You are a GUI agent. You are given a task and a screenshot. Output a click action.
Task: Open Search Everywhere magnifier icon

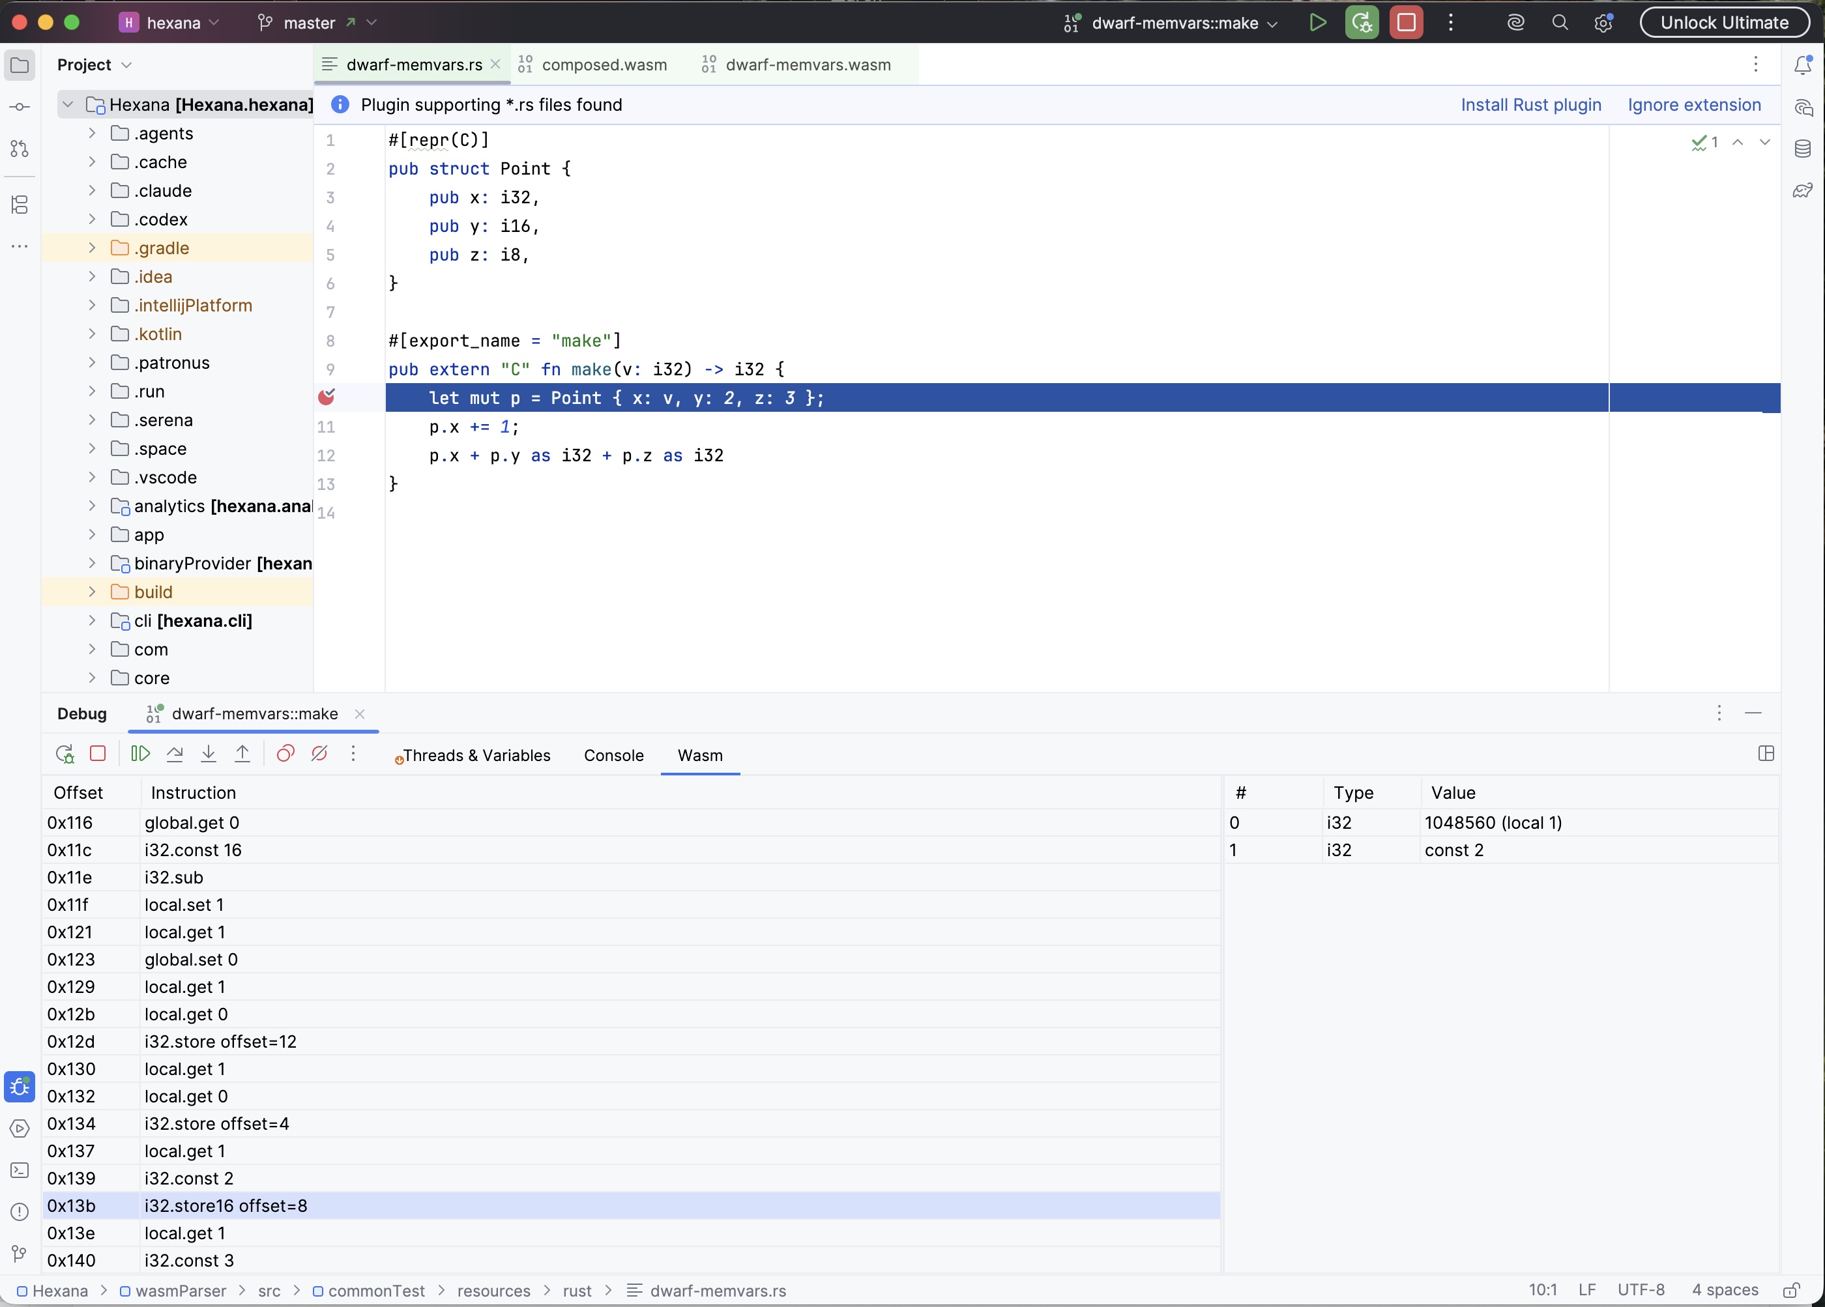coord(1560,23)
